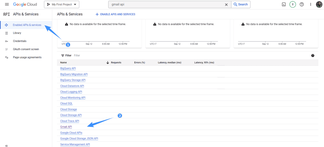Sort by Requests column arrow
The height and width of the screenshot is (147, 324).
coord(108,62)
